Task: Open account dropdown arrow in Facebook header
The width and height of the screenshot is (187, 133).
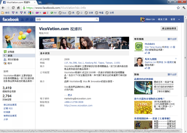Action: (x=179, y=20)
